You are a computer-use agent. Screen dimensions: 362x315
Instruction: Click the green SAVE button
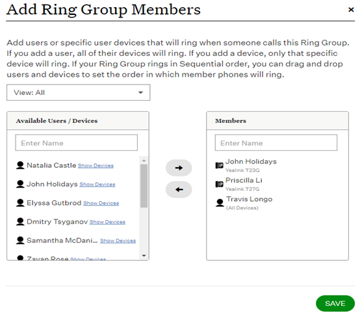click(x=335, y=303)
